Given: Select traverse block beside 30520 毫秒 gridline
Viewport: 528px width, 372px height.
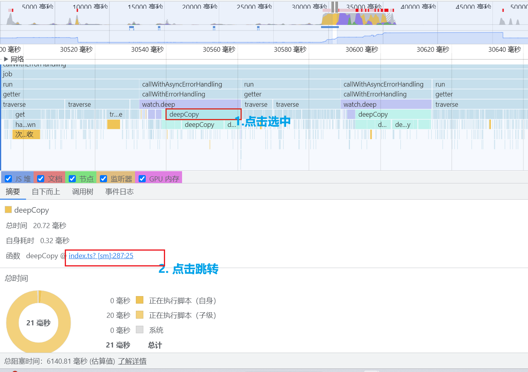Looking at the screenshot, I should (97, 104).
